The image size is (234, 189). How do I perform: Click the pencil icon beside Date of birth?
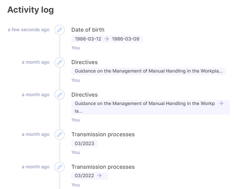coord(60,30)
